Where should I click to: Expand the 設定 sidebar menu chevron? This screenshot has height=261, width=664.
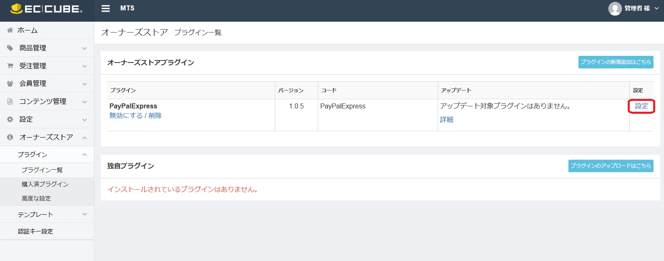pyautogui.click(x=85, y=120)
